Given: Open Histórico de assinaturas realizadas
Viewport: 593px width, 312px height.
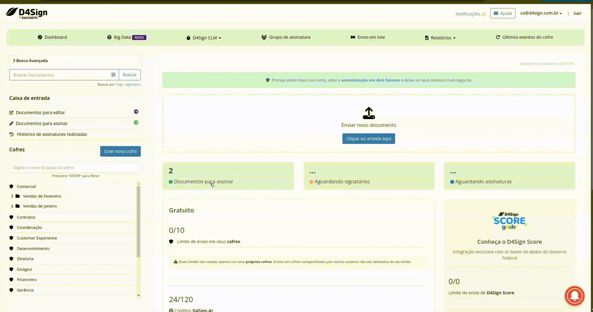Looking at the screenshot, I should click(x=52, y=134).
